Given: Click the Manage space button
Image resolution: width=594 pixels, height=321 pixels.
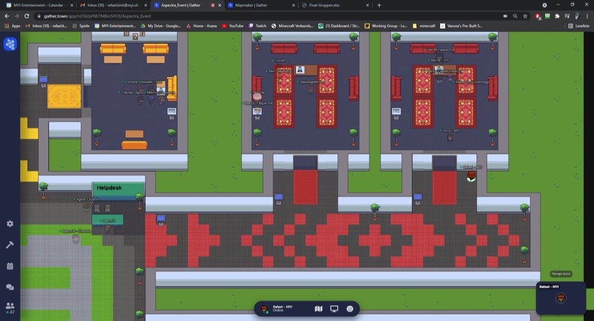Looking at the screenshot, I should tap(560, 274).
